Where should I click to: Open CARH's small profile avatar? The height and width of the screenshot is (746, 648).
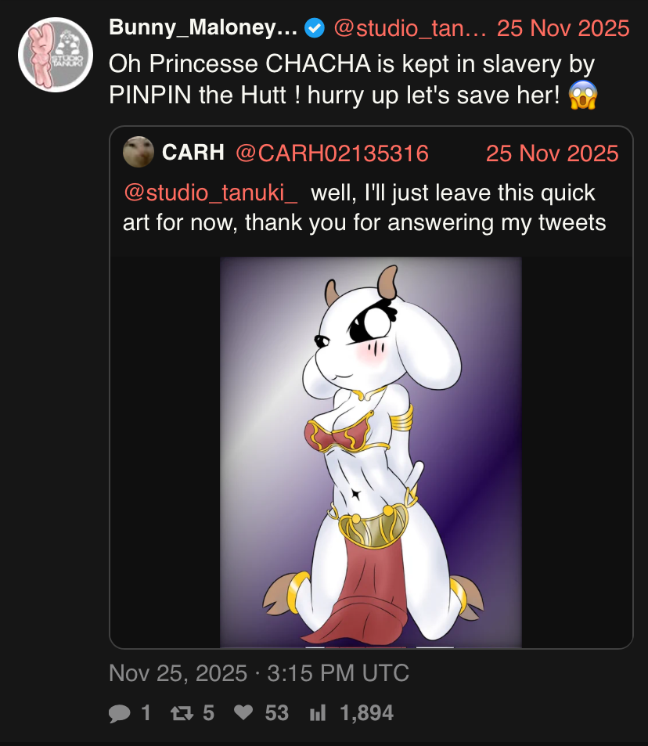pos(138,152)
